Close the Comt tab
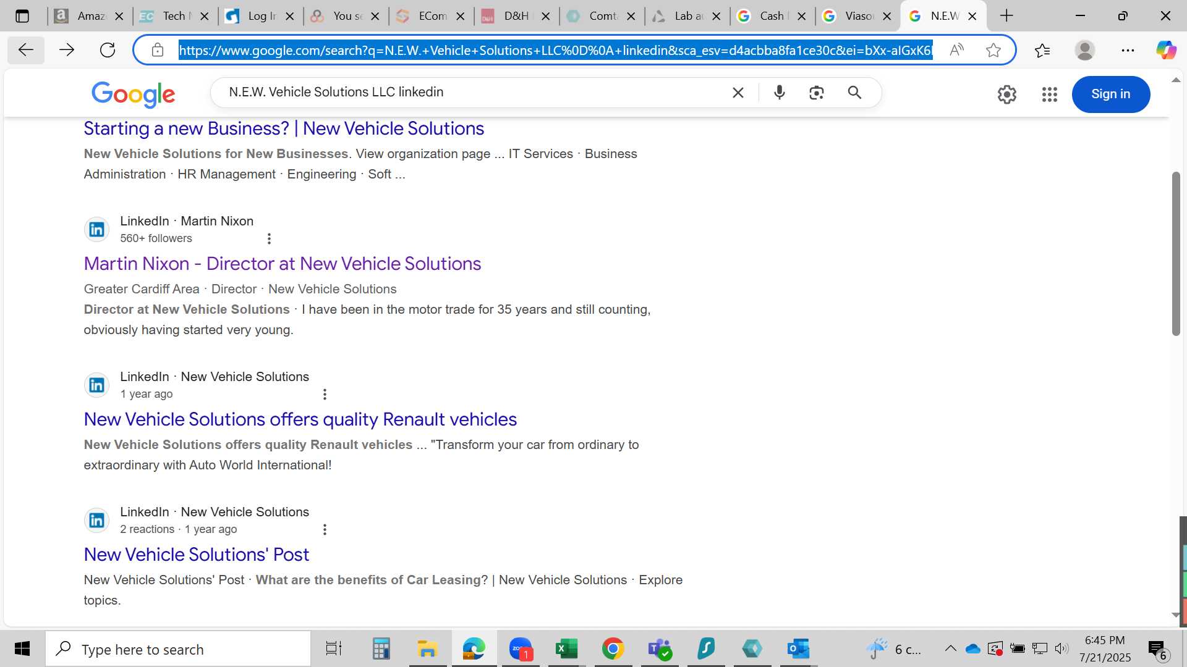Image resolution: width=1187 pixels, height=667 pixels. [x=631, y=17]
